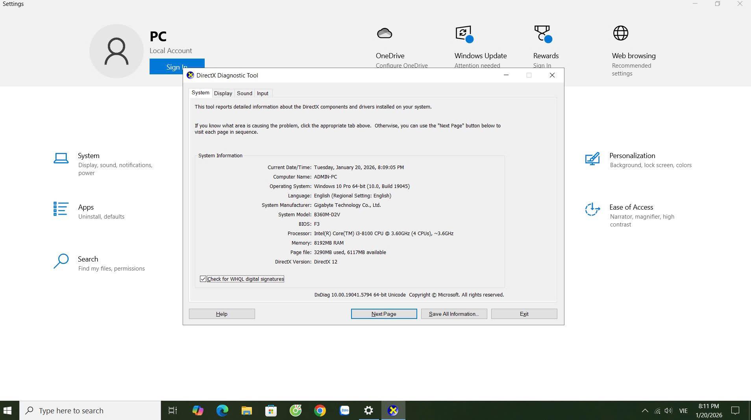Launch Microsoft Edge from the taskbar
751x420 pixels.
(x=222, y=411)
